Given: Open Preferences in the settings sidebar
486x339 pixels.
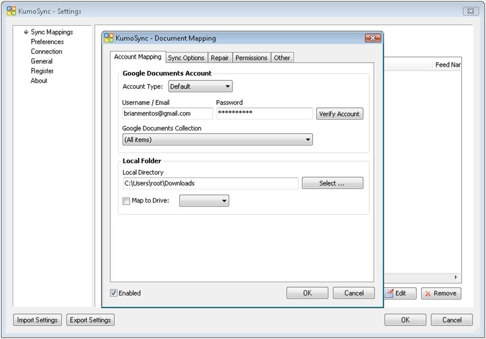Looking at the screenshot, I should tap(47, 42).
